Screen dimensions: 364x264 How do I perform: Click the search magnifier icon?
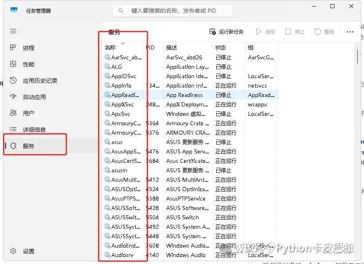[121, 11]
